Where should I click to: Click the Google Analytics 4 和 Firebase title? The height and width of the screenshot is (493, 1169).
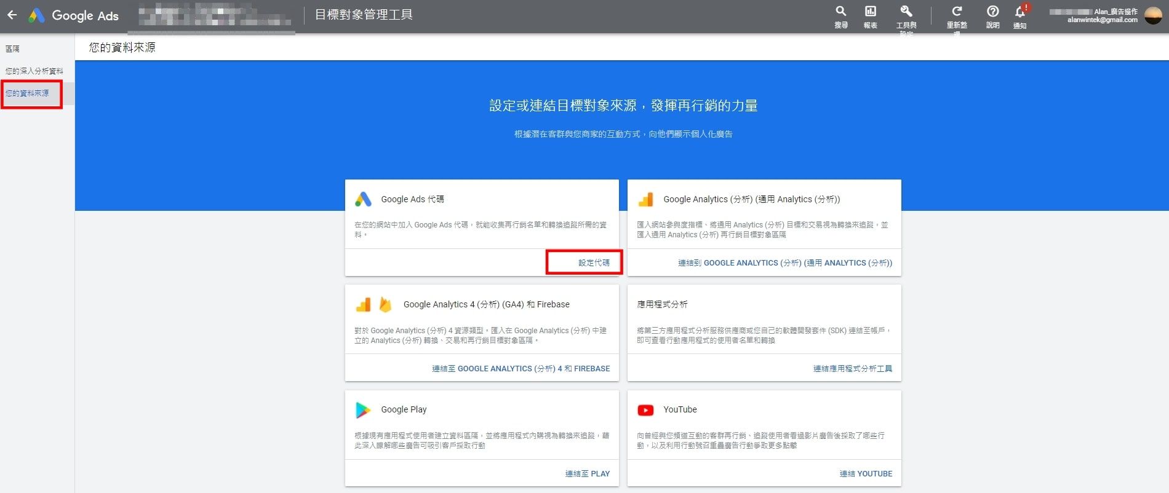486,304
